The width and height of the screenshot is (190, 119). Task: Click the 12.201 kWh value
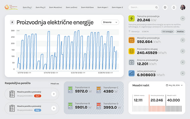click(147, 64)
